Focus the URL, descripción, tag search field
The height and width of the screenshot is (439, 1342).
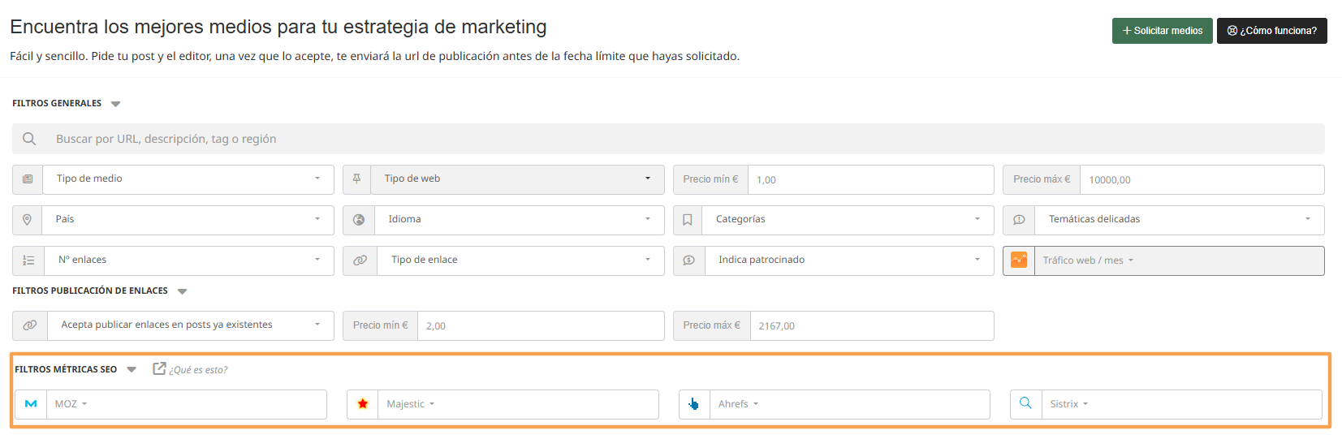pyautogui.click(x=682, y=139)
